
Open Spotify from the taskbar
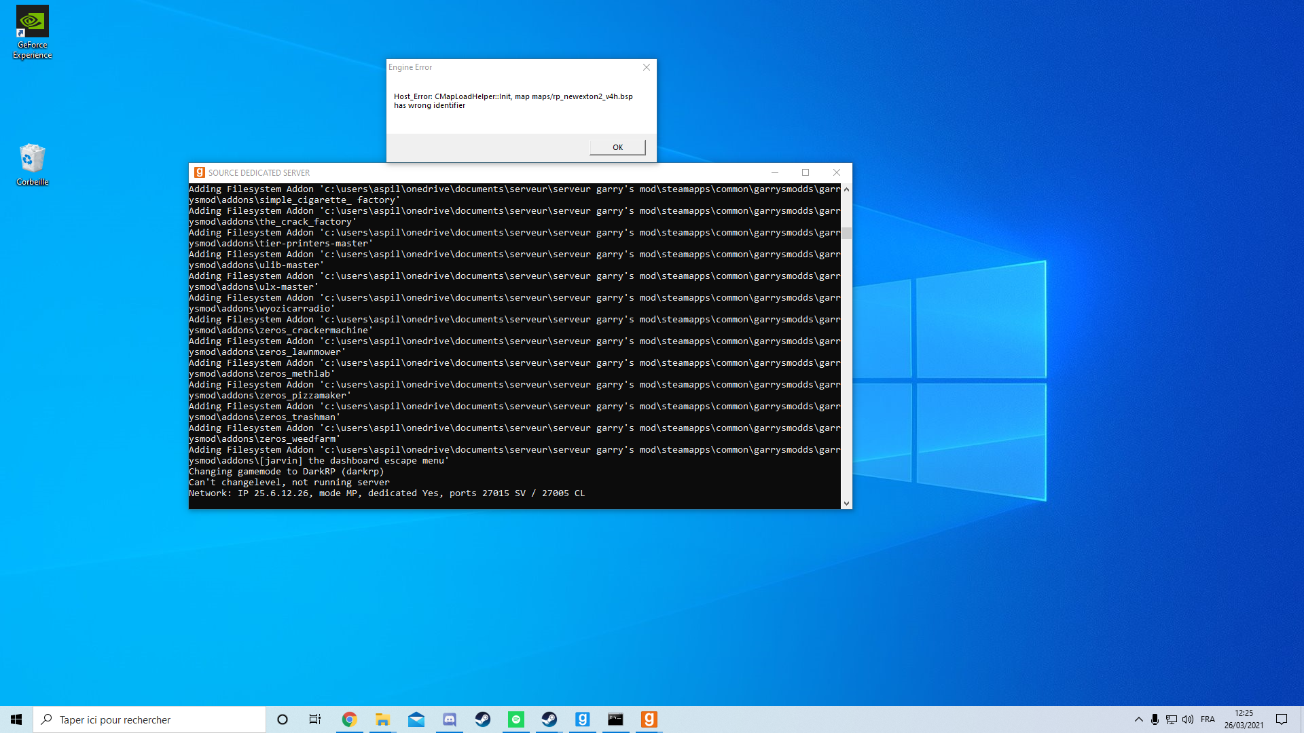(515, 719)
